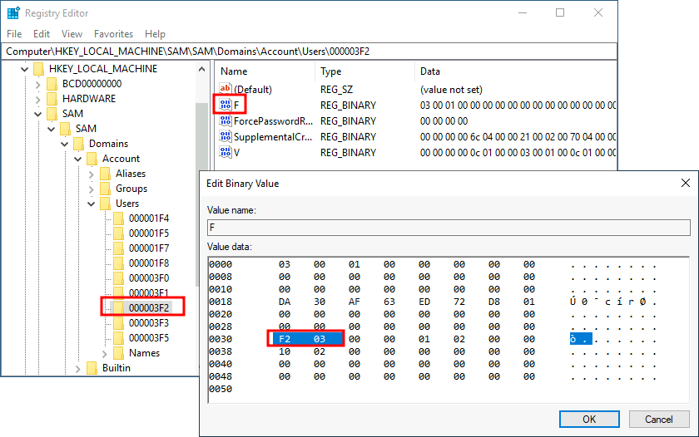The image size is (699, 437).
Task: Click the binary icon of value F
Action: pos(225,106)
